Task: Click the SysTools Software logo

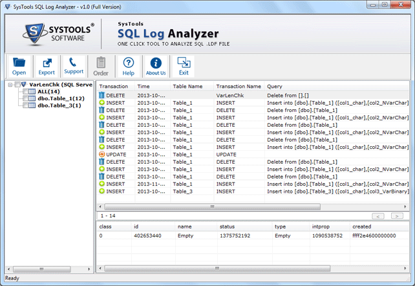Action: coord(58,34)
